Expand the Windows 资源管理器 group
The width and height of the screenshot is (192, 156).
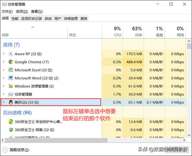pyautogui.click(x=4, y=86)
